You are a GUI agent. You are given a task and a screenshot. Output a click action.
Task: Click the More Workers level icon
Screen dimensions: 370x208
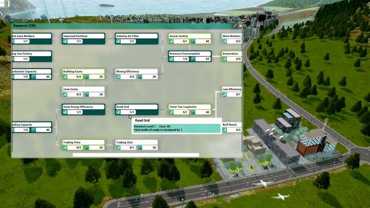[224, 41]
